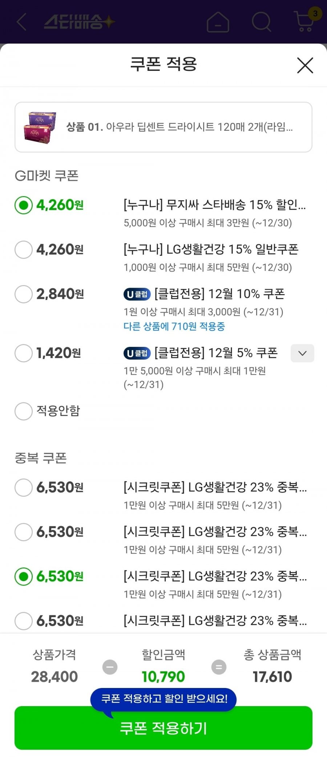Tap the back arrow icon
The image size is (327, 757).
(22, 22)
